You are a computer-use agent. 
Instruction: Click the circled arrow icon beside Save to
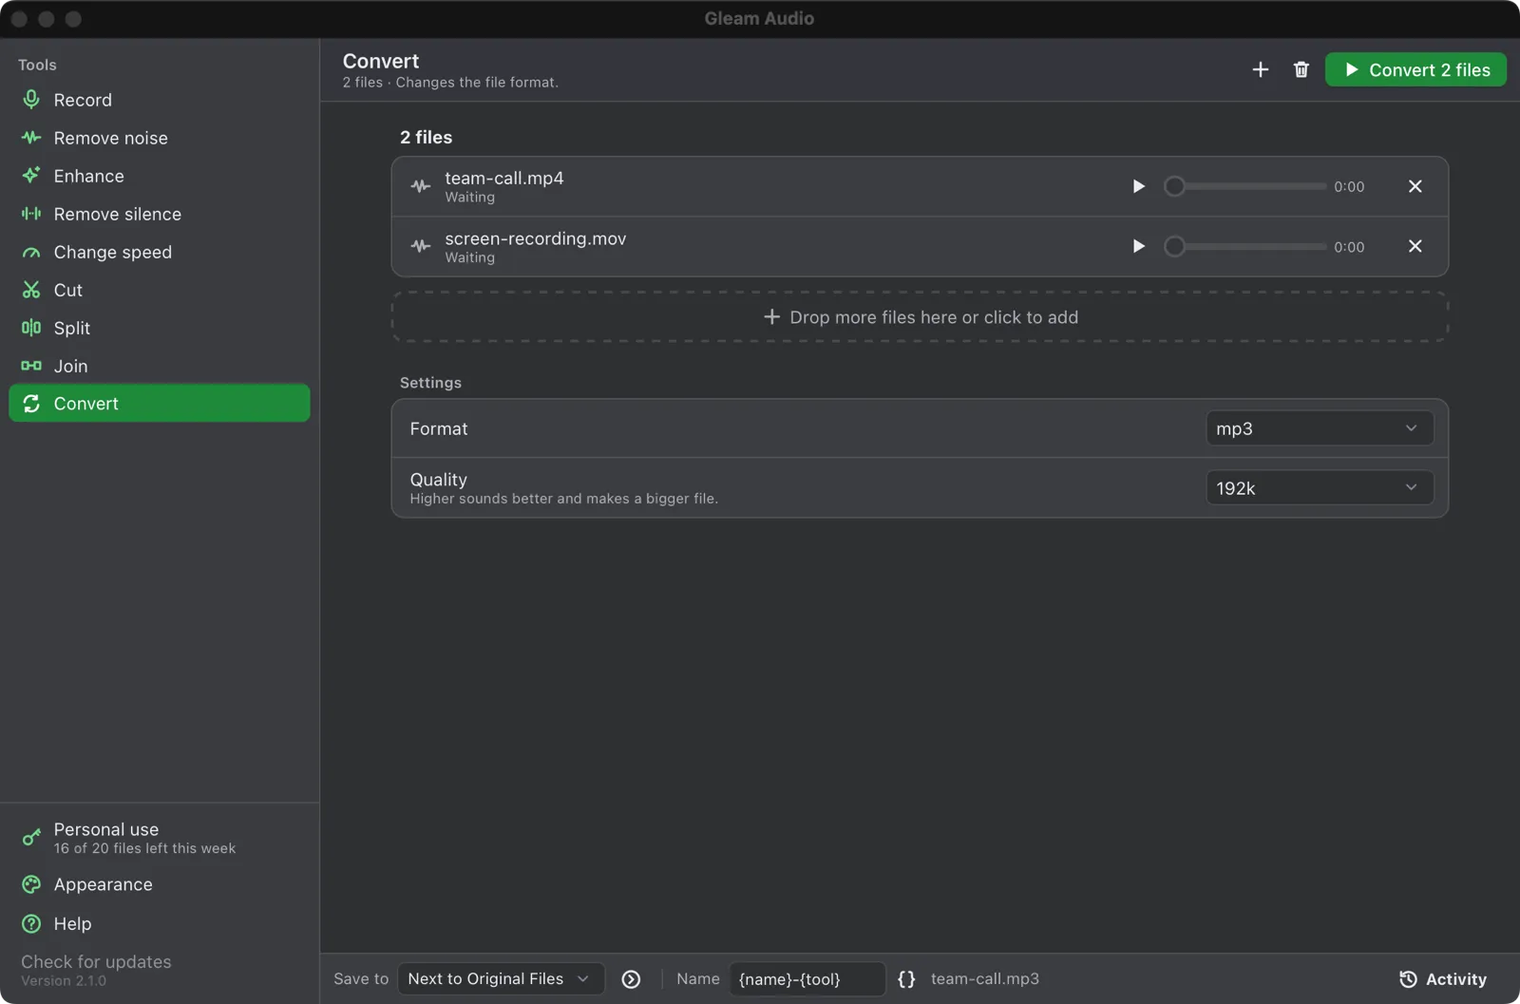click(x=631, y=978)
